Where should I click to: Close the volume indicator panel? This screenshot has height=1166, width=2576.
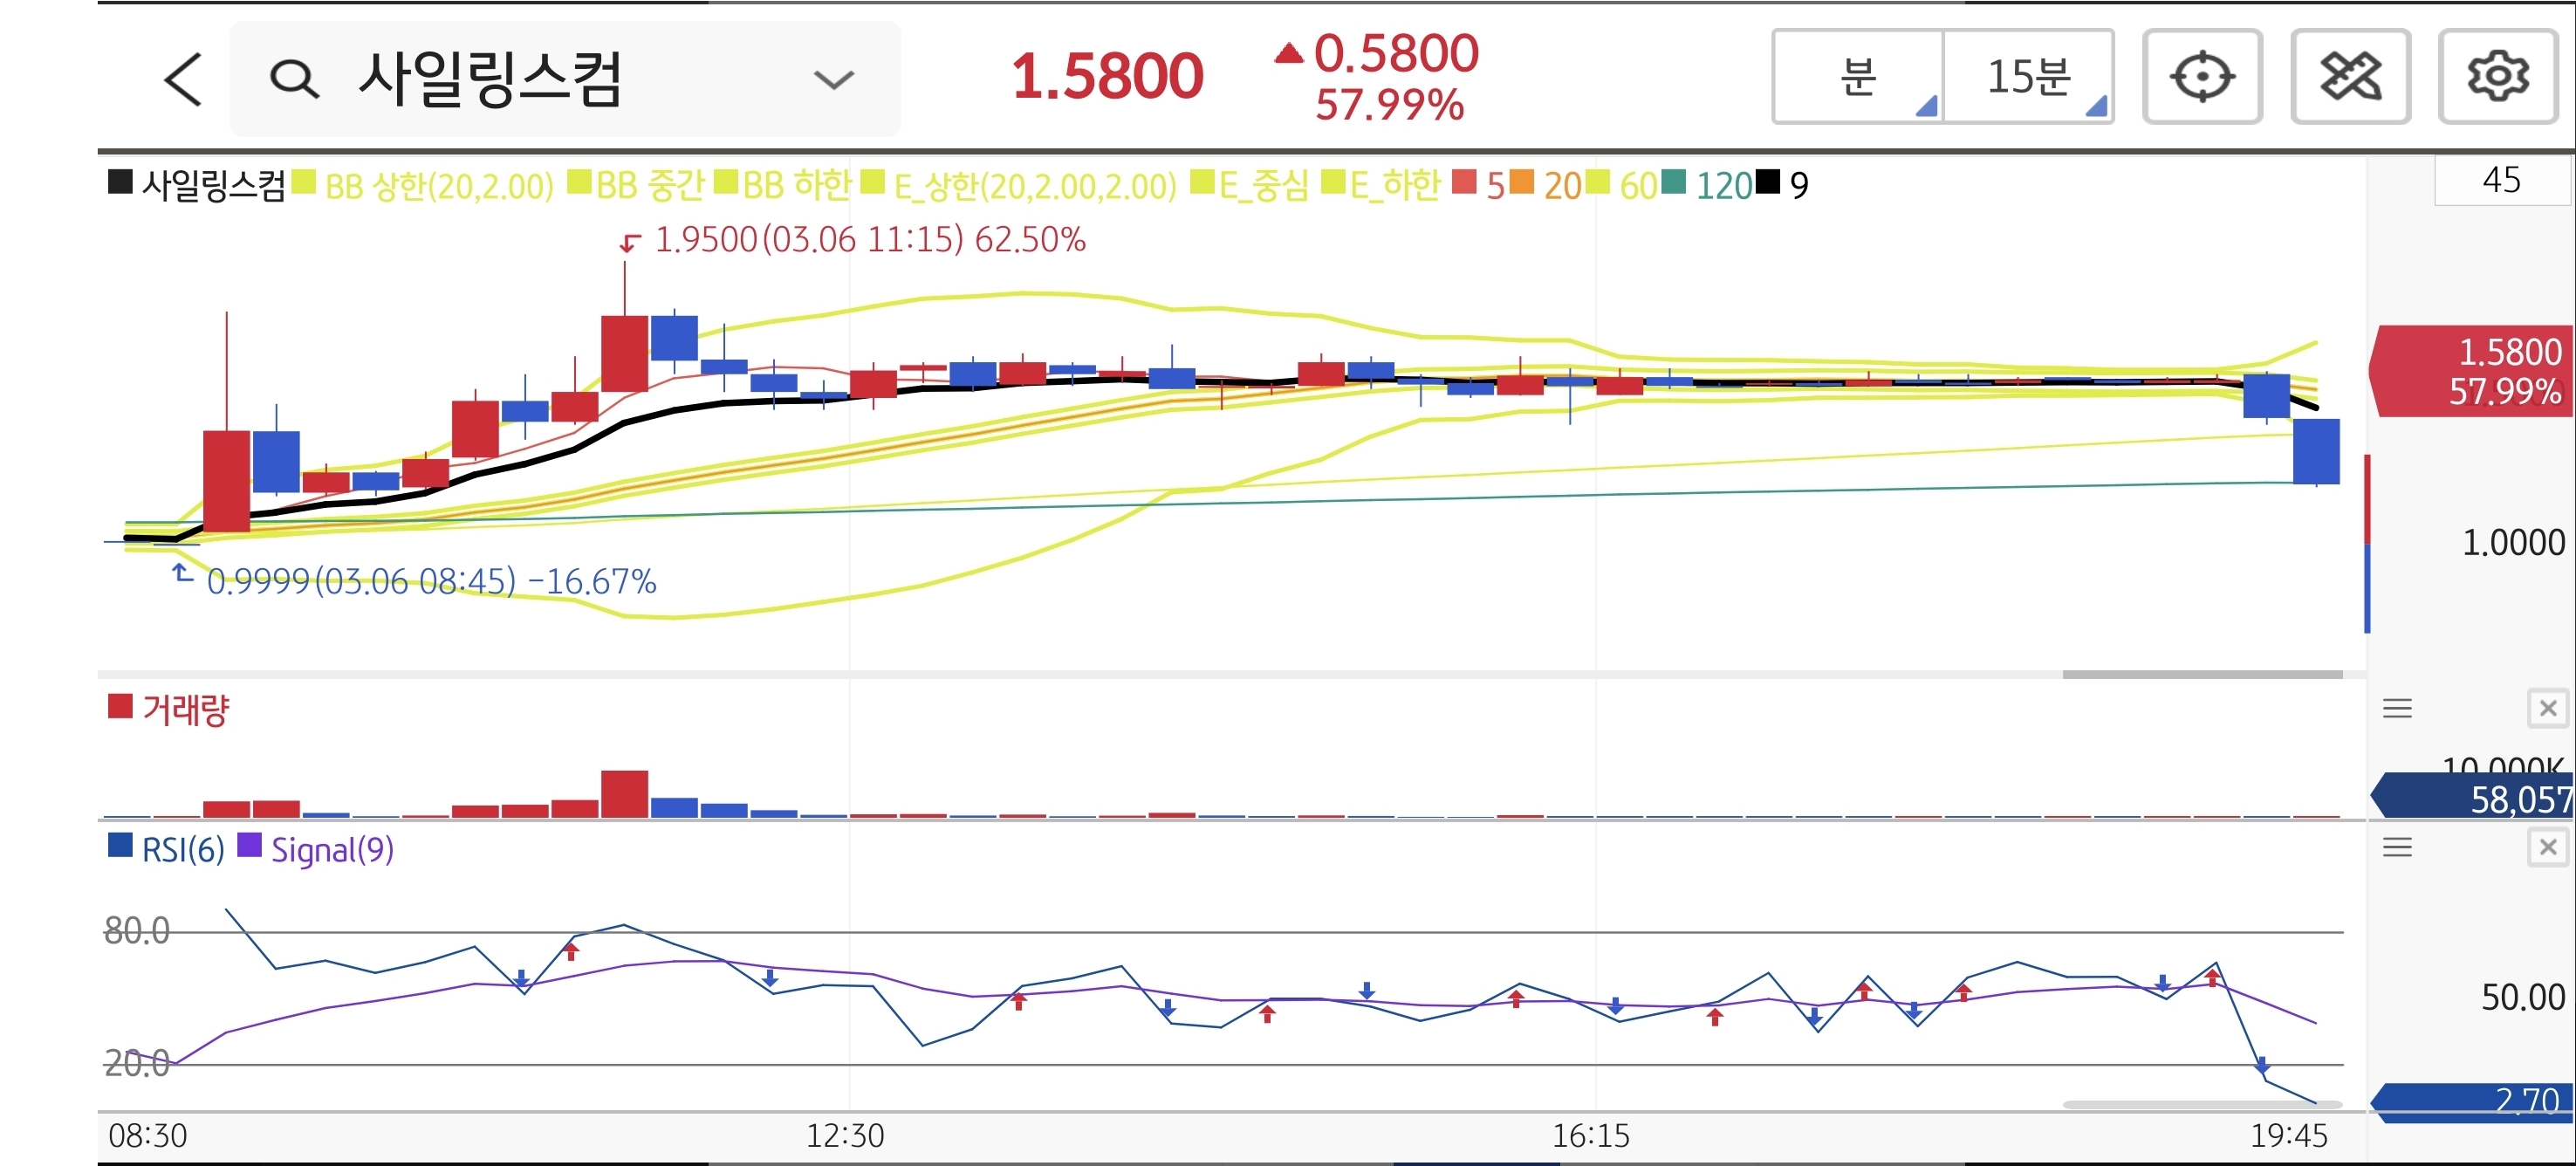(2547, 709)
